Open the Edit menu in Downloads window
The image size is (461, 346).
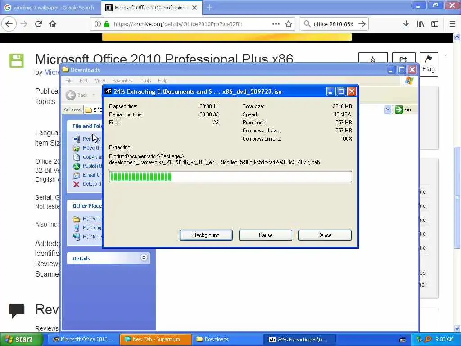click(x=83, y=81)
